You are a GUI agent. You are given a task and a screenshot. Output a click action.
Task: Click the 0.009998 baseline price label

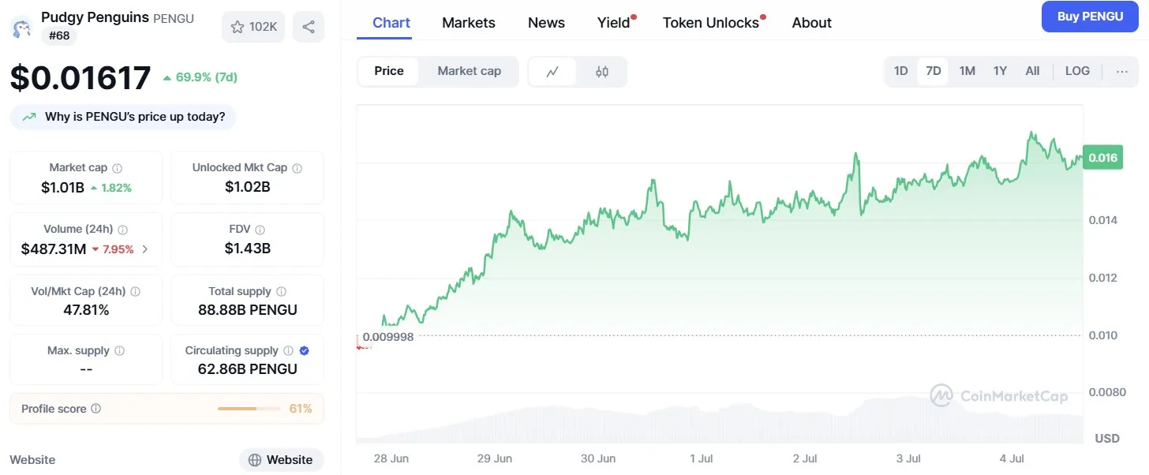pos(387,336)
